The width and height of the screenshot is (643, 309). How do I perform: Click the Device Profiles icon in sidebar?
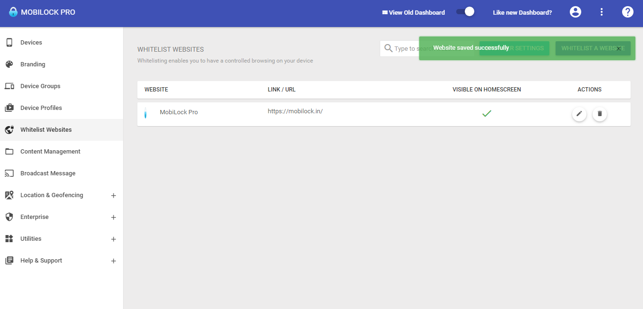[x=9, y=108]
